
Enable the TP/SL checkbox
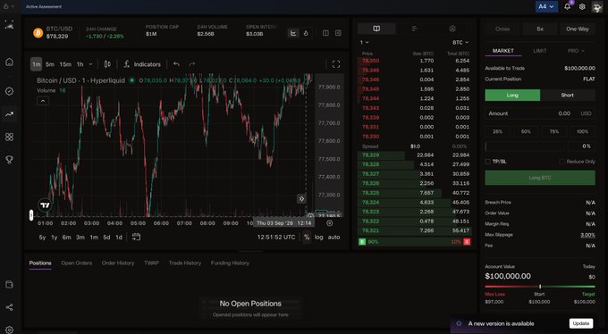click(488, 162)
